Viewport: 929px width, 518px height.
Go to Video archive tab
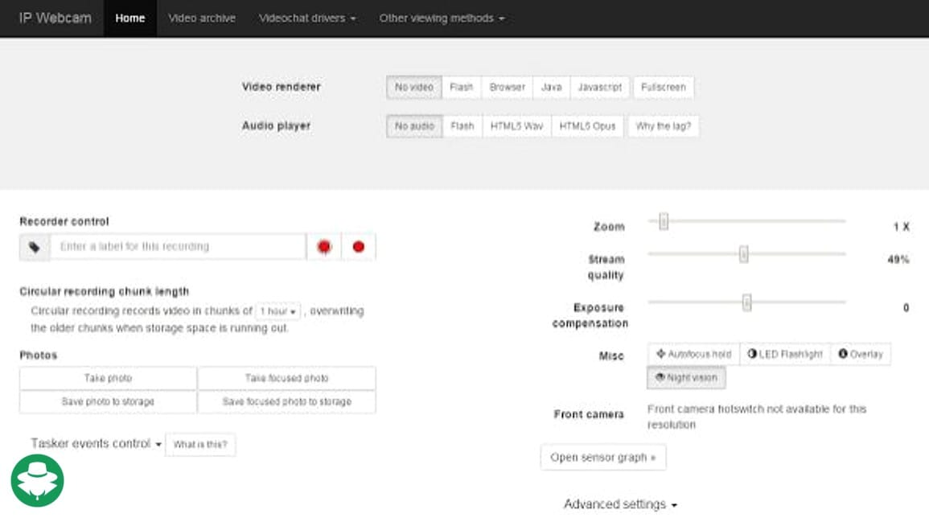coord(202,18)
